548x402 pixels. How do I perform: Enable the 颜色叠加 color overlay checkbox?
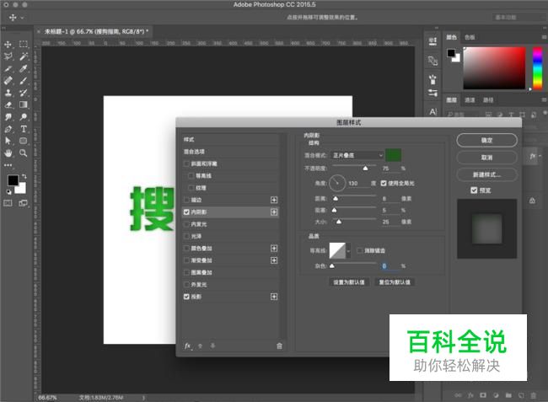186,249
